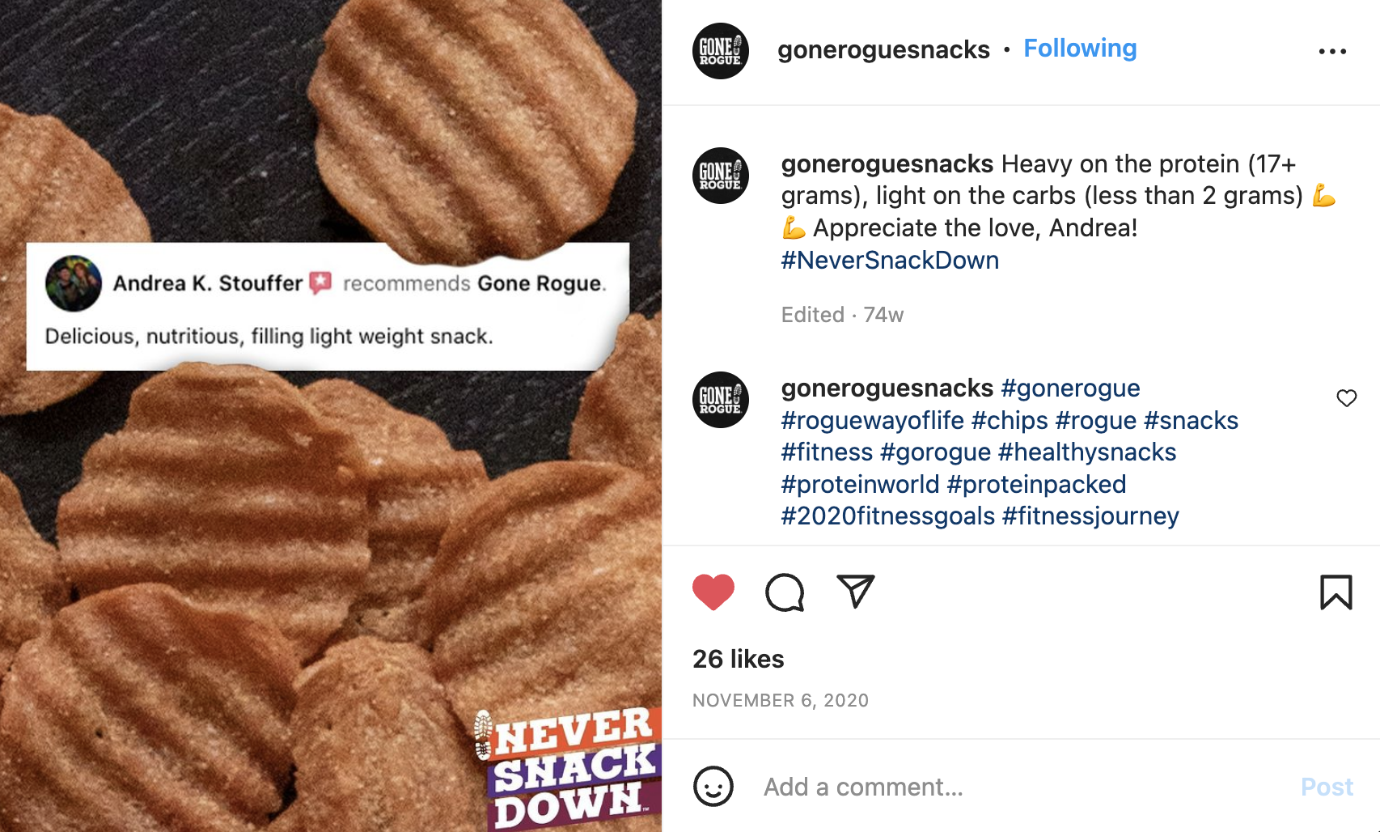Click caption author avatar icon
The height and width of the screenshot is (832, 1380).
(720, 176)
